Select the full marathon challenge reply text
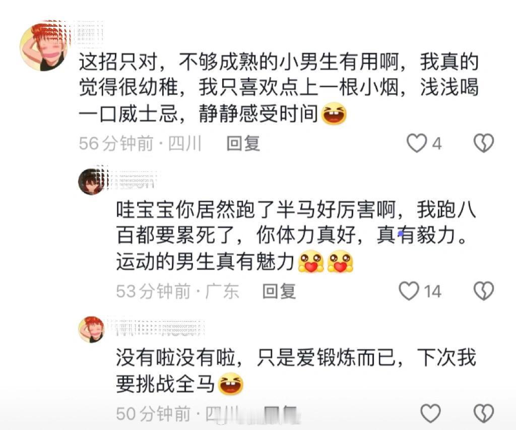Image resolution: width=516 pixels, height=430 pixels. (295, 371)
